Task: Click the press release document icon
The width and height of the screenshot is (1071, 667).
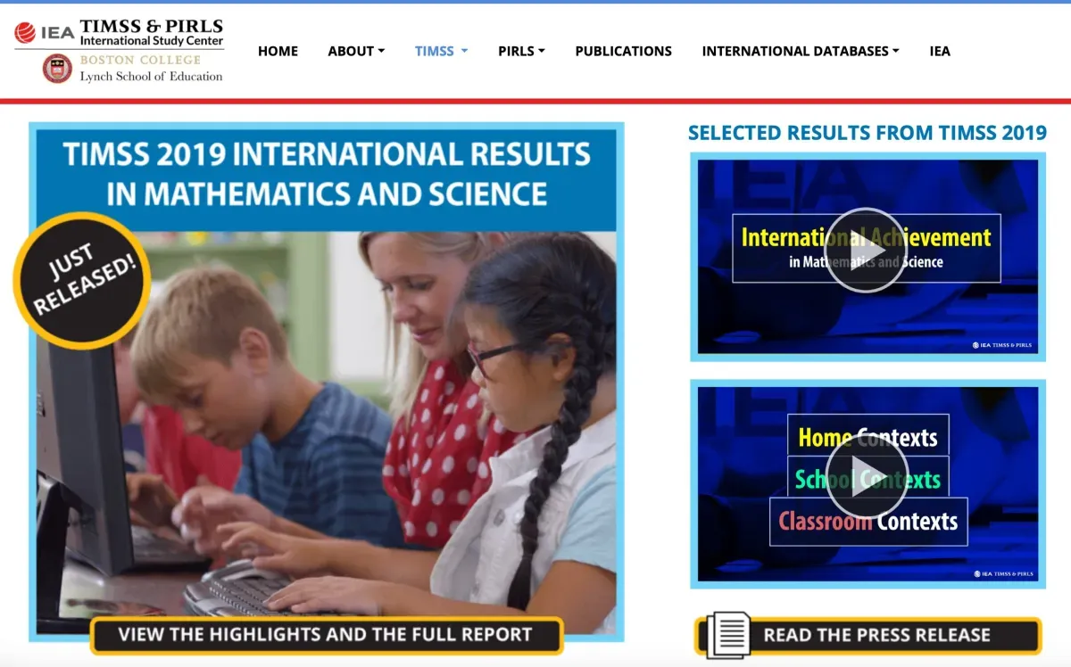Action: point(727,635)
